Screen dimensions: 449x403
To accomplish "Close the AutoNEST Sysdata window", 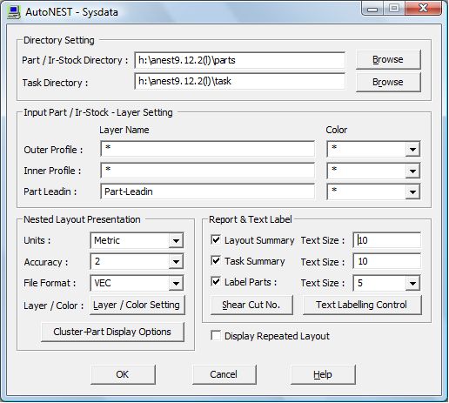I will tap(423, 9).
